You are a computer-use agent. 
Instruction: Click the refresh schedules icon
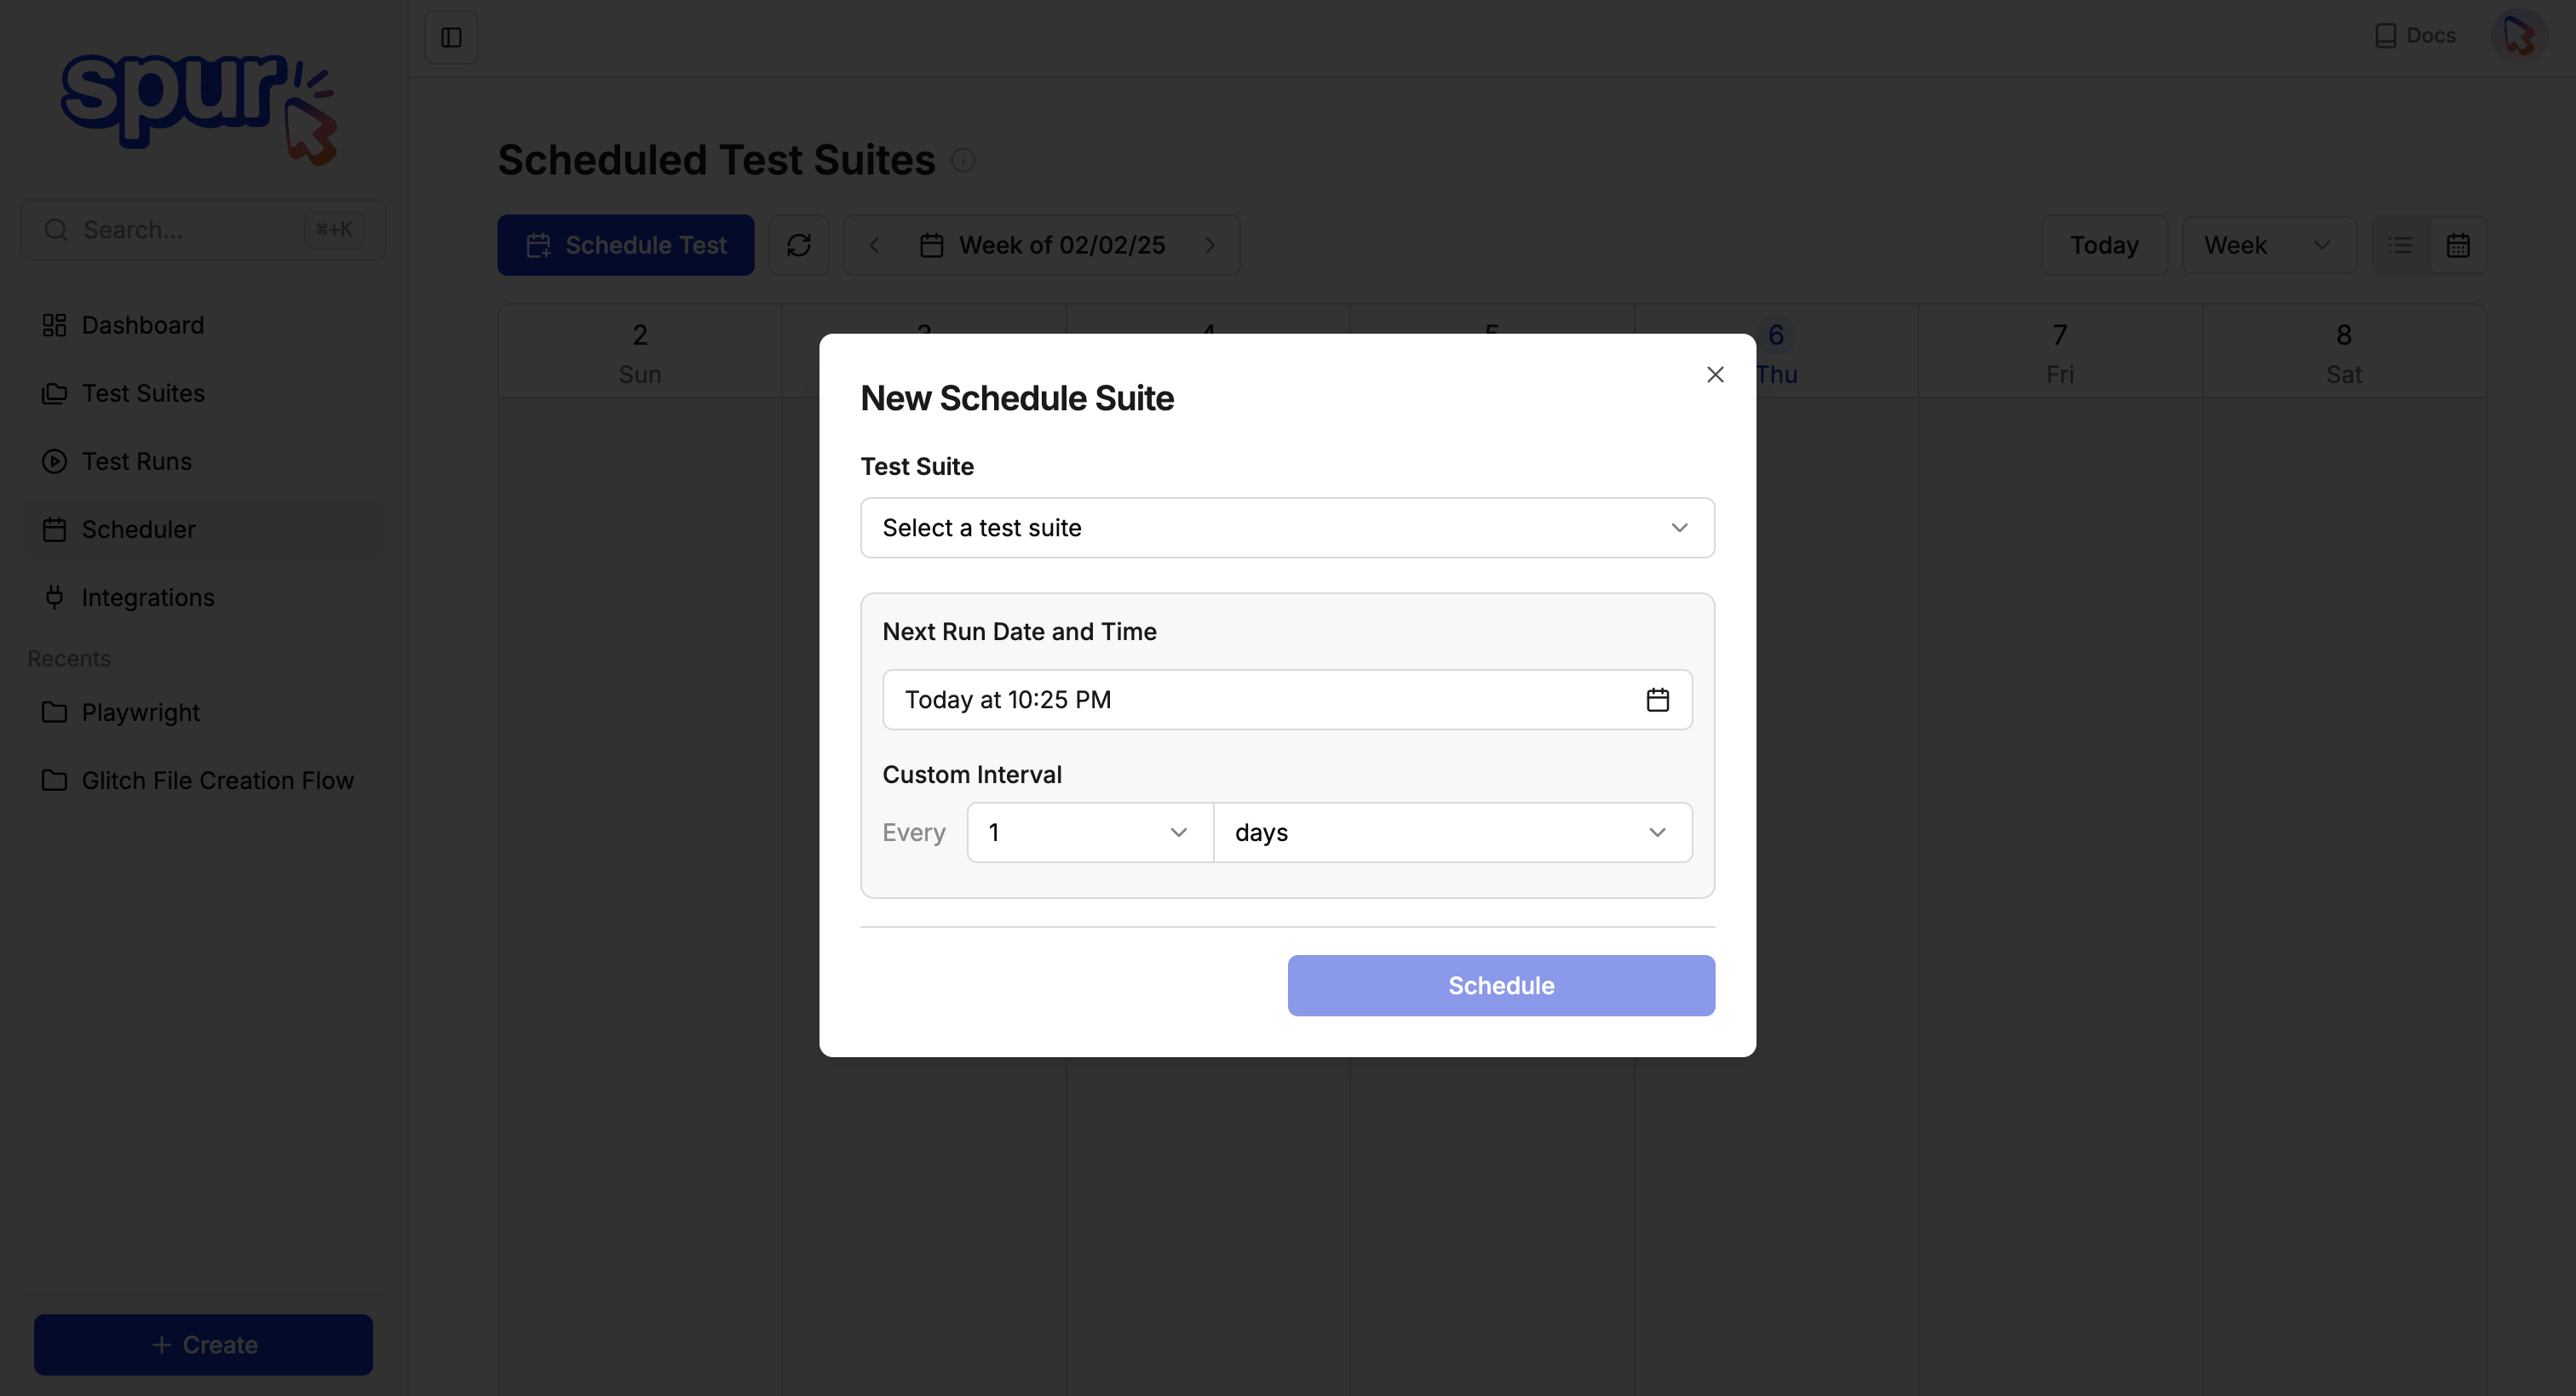pyautogui.click(x=798, y=245)
